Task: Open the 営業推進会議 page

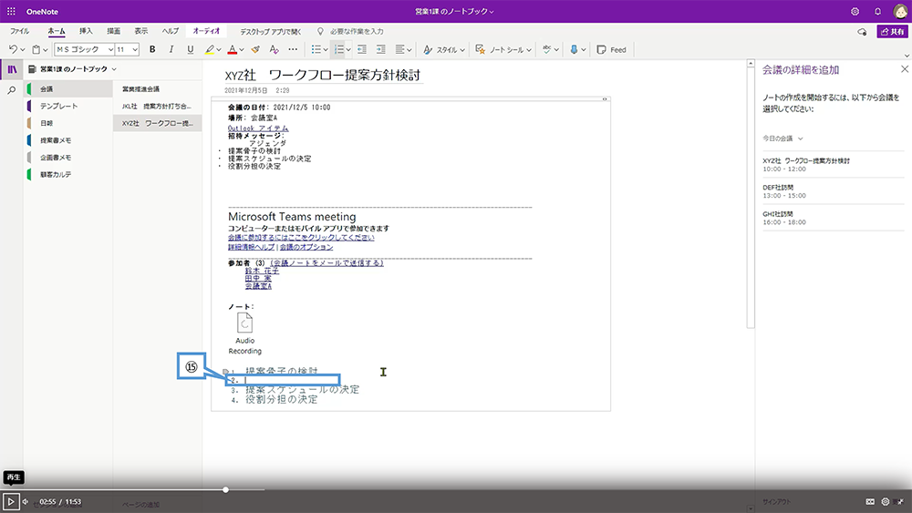Action: click(158, 89)
